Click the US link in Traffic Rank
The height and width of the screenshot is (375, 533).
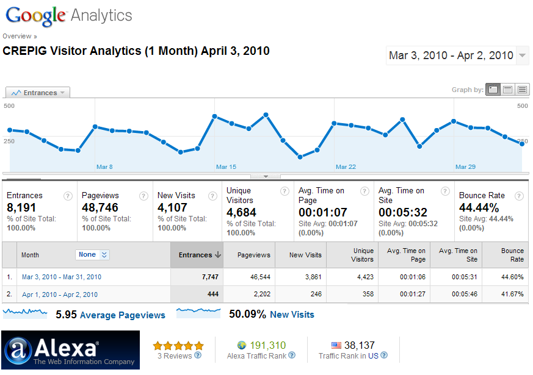[x=373, y=355]
